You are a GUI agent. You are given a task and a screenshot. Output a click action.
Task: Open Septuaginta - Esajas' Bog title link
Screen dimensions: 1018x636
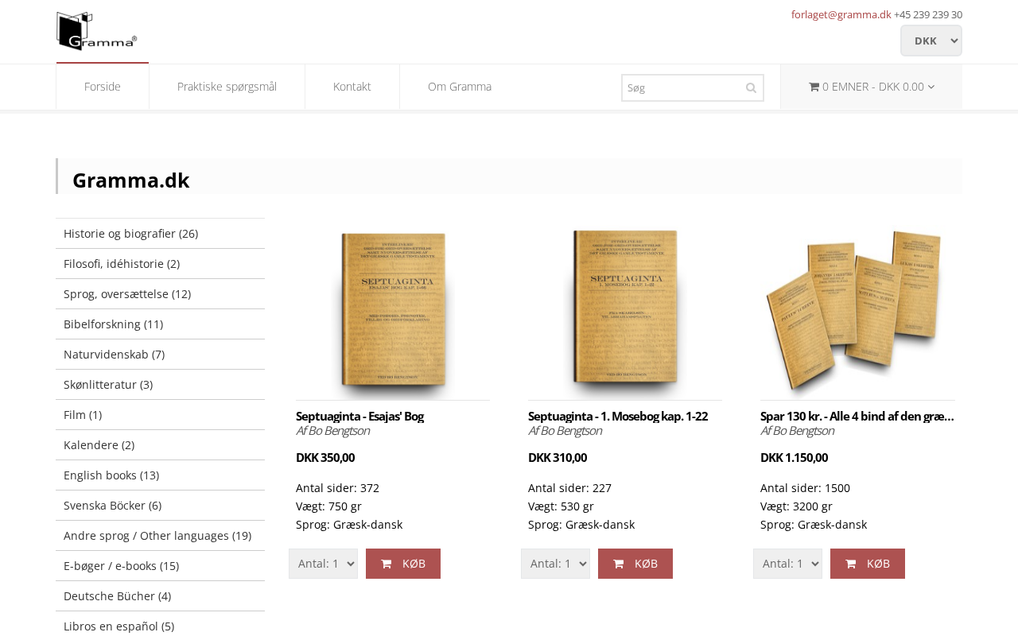coord(359,416)
